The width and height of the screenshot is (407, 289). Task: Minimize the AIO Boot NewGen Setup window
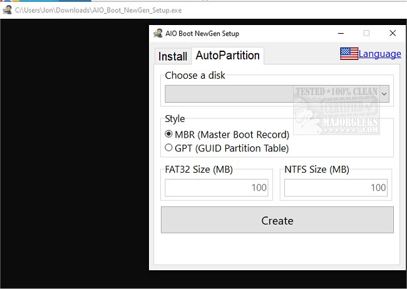tap(341, 33)
